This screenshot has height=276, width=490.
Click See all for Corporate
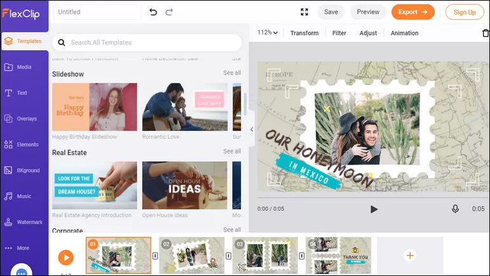click(x=232, y=229)
